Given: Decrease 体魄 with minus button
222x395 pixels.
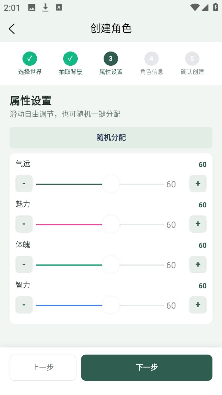Looking at the screenshot, I should click(x=24, y=264).
